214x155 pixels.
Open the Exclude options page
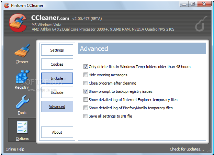[57, 92]
